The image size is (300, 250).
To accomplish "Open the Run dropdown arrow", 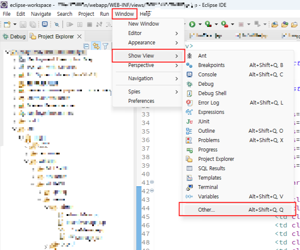I will point(200,24).
